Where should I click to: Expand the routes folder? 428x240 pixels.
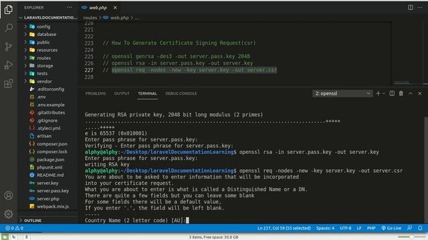(x=43, y=58)
